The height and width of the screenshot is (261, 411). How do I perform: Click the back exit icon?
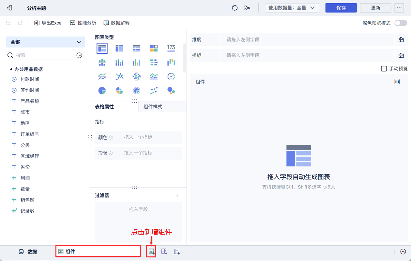(x=10, y=8)
